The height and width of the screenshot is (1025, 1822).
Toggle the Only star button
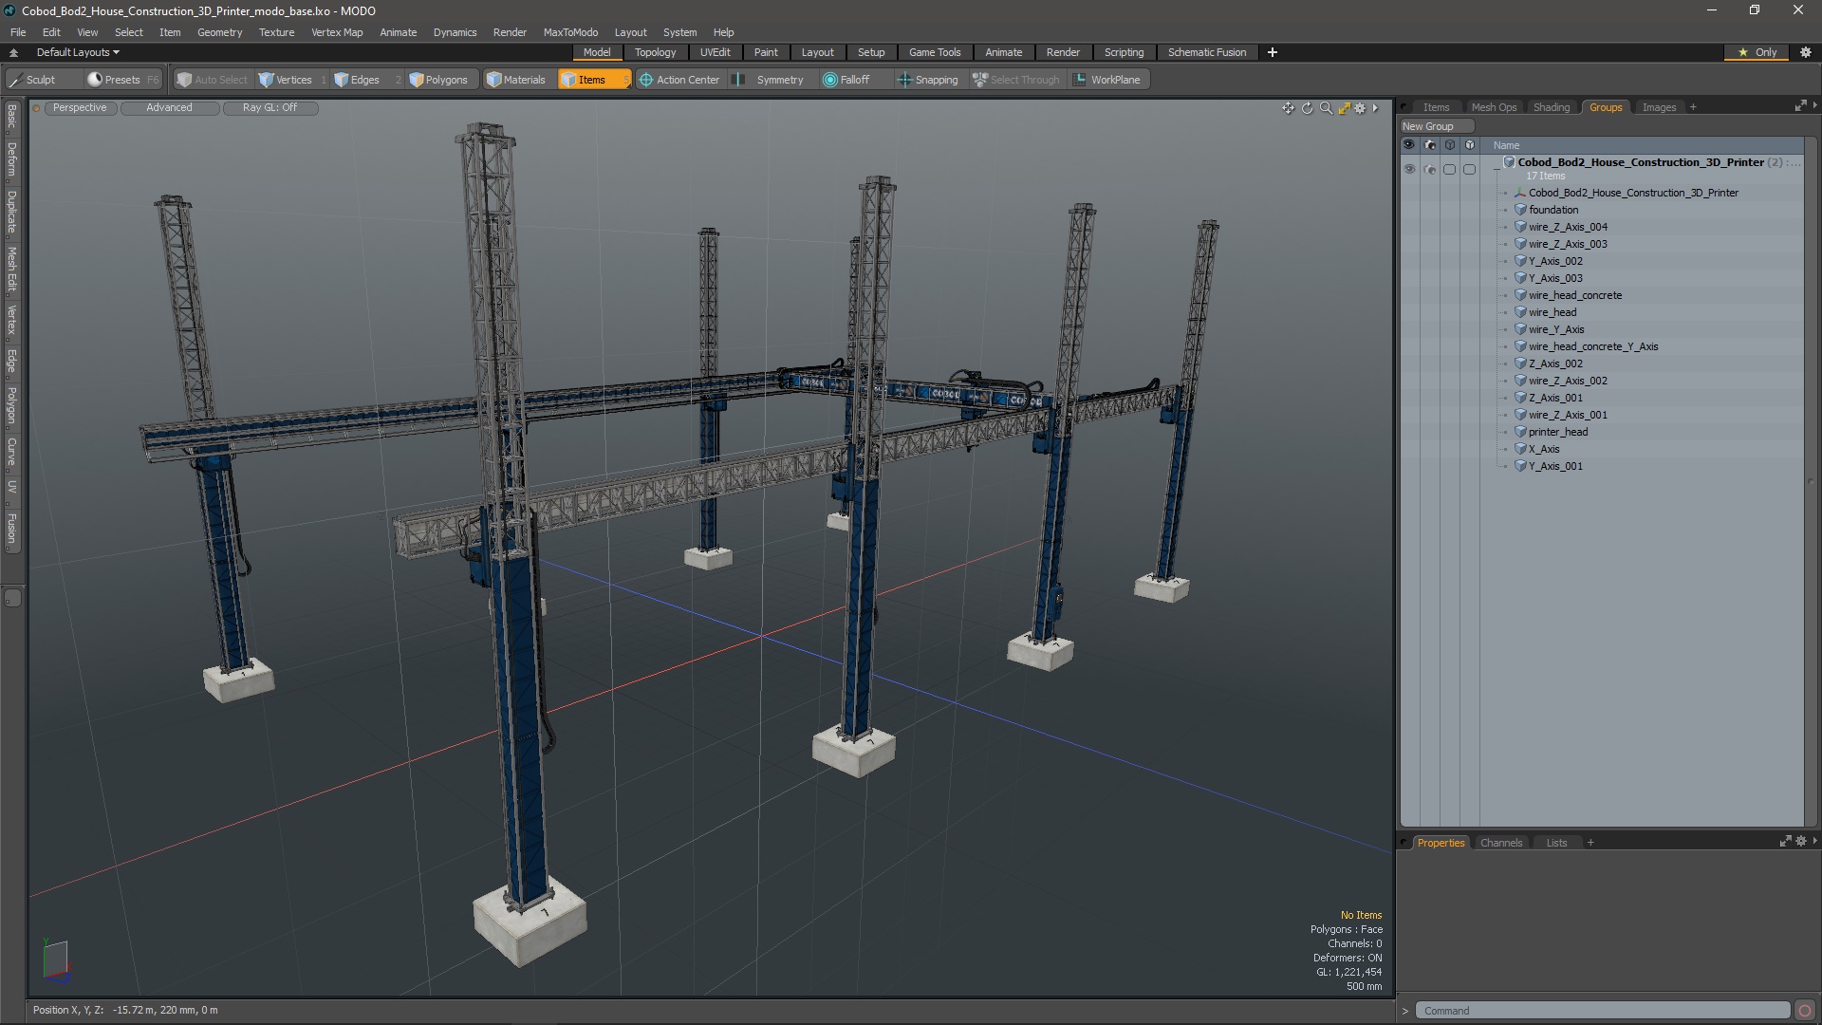point(1757,52)
